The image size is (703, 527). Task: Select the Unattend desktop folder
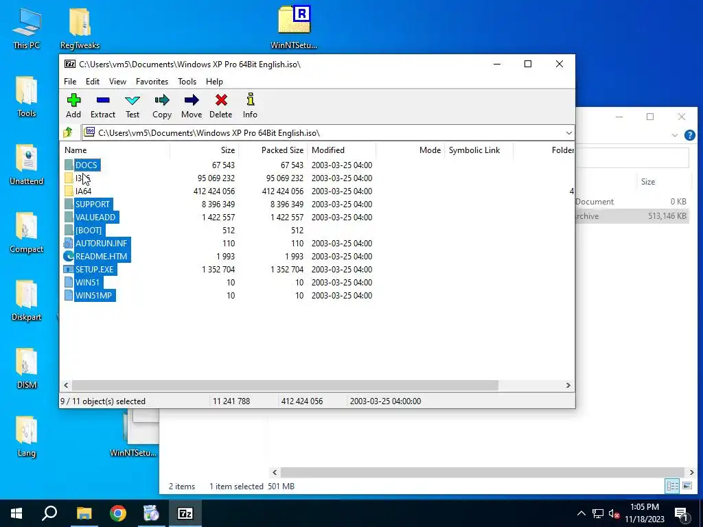coord(27,165)
